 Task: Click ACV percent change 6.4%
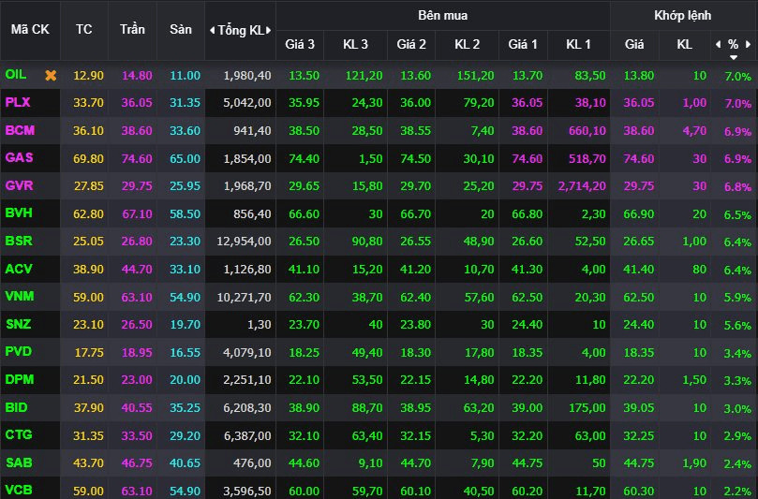[737, 270]
